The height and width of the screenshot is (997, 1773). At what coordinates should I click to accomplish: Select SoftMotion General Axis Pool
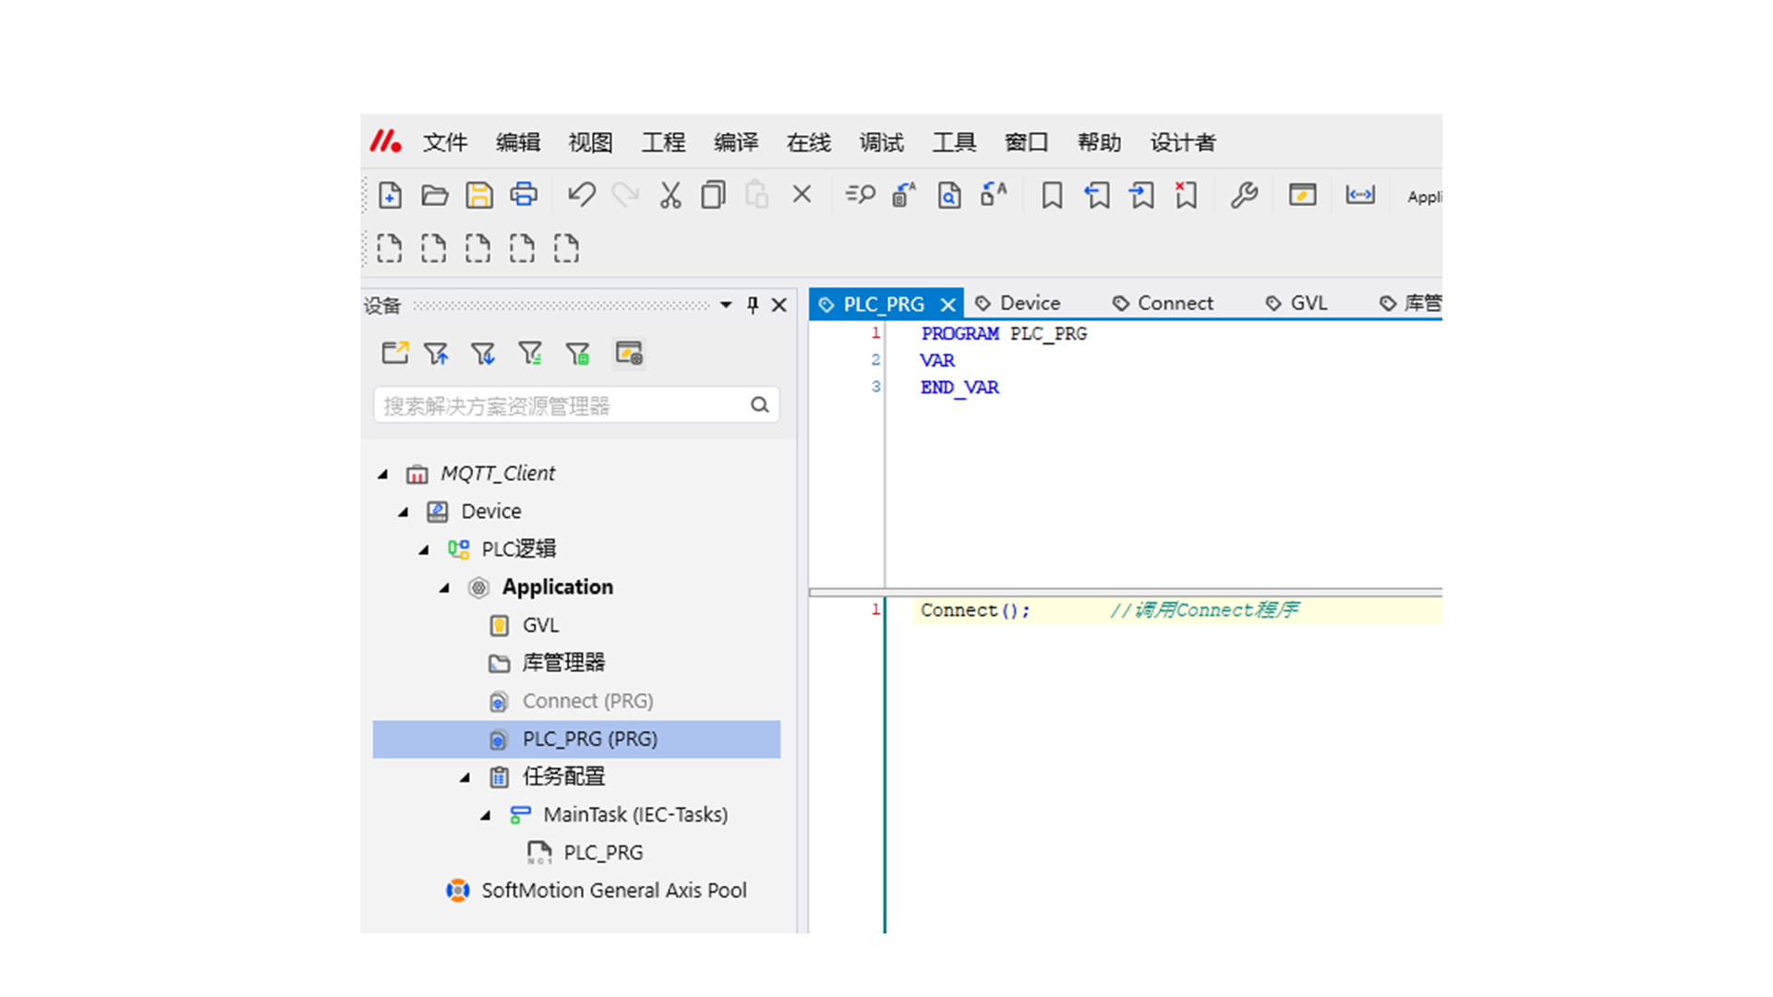(x=614, y=891)
